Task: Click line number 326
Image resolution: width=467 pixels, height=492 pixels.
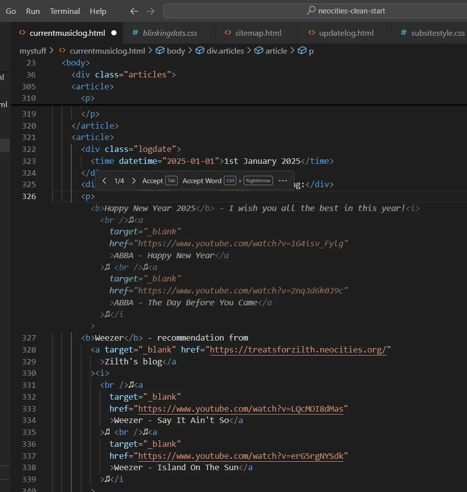Action: (x=29, y=197)
